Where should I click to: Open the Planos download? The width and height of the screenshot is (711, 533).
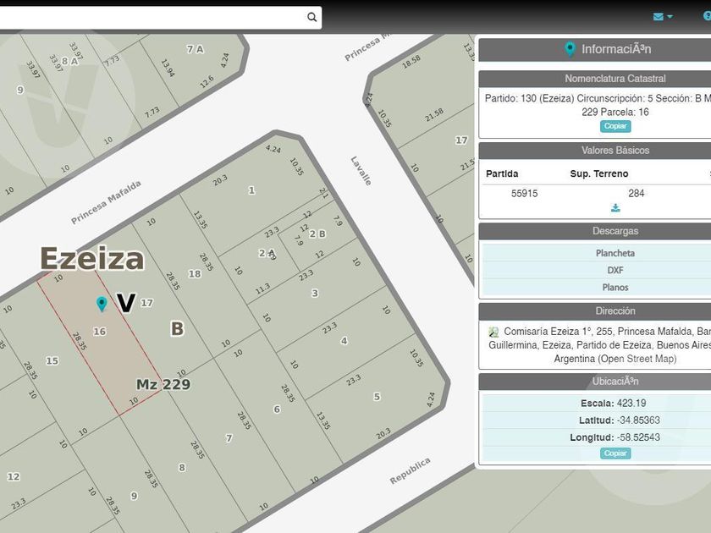615,288
